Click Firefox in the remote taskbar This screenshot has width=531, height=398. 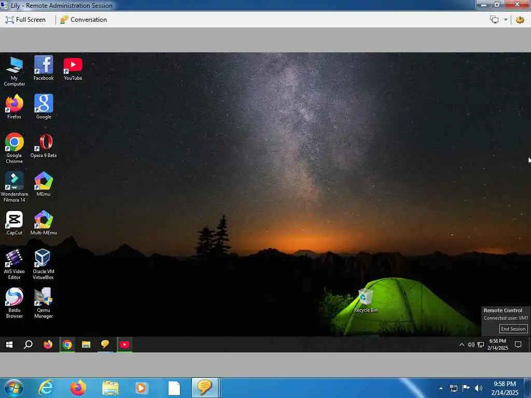[x=48, y=345]
